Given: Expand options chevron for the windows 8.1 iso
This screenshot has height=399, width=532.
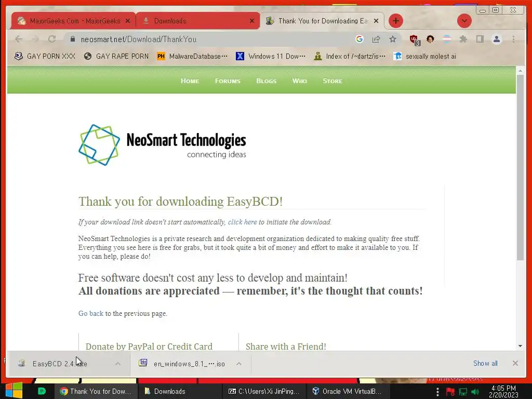Looking at the screenshot, I should click(x=239, y=364).
